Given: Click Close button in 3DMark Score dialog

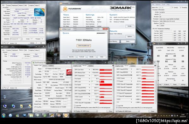Looking at the screenshot, I should click(102, 57).
